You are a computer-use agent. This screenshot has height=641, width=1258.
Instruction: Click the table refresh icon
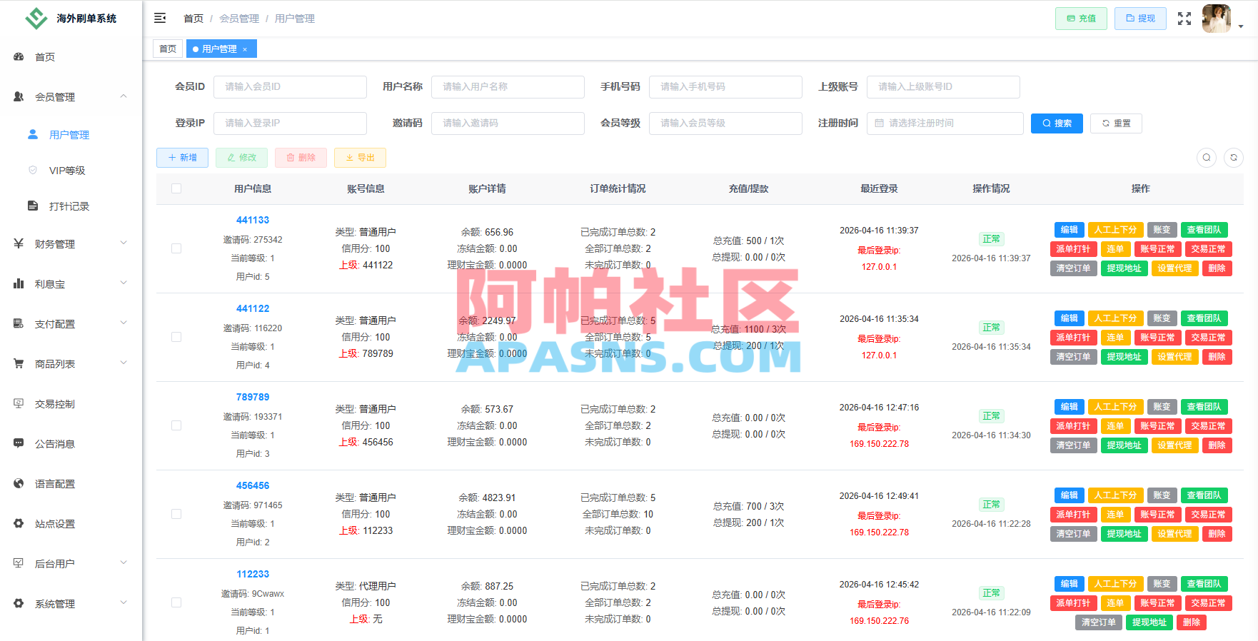[x=1234, y=158]
